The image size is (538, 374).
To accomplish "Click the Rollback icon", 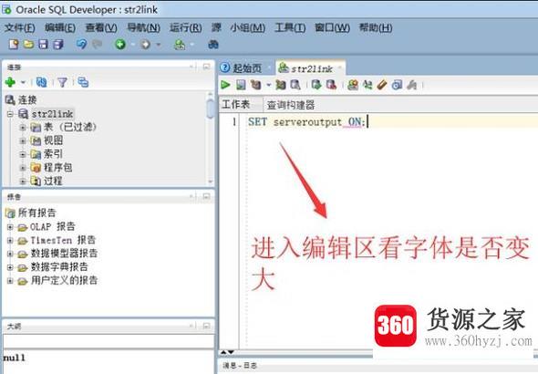I will pyautogui.click(x=331, y=85).
